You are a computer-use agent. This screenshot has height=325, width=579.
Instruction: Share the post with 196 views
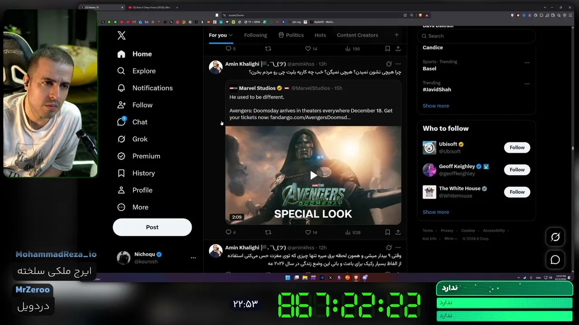point(398,49)
